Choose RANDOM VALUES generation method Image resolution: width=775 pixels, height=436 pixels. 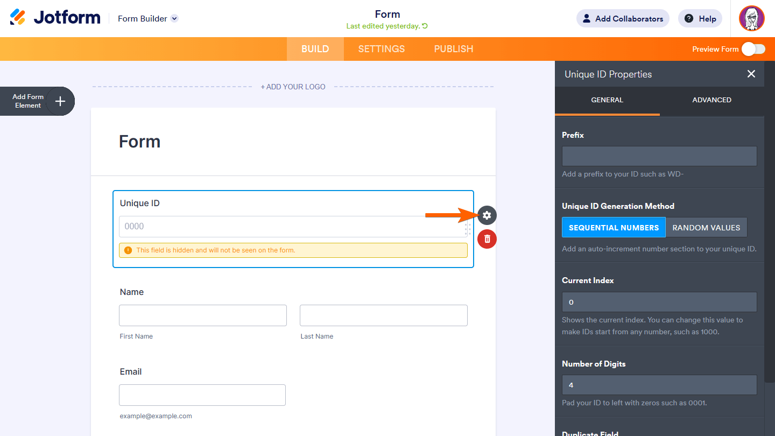pyautogui.click(x=706, y=227)
